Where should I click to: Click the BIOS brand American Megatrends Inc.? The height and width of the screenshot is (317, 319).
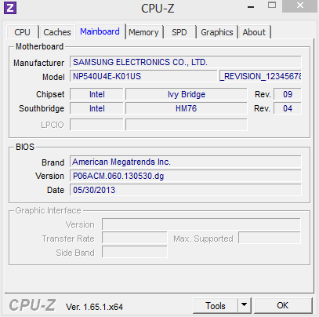coord(186,162)
